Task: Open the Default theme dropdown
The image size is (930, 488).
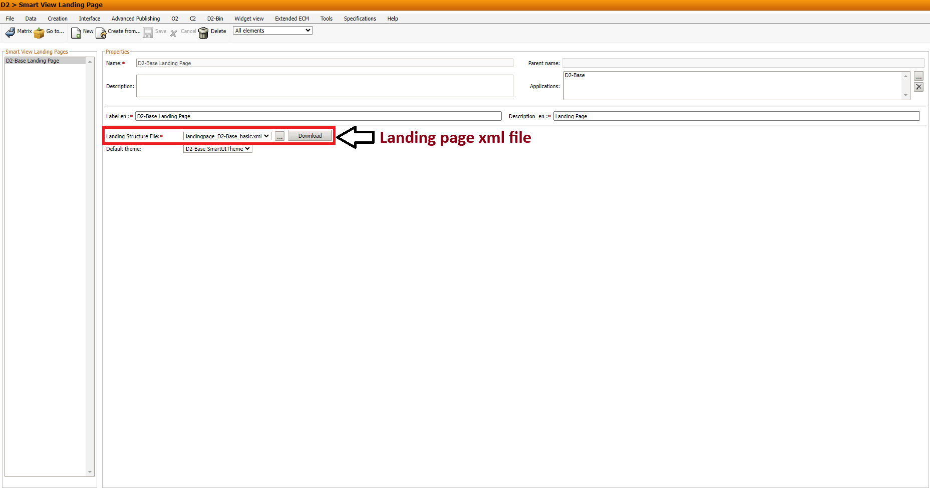Action: 218,149
